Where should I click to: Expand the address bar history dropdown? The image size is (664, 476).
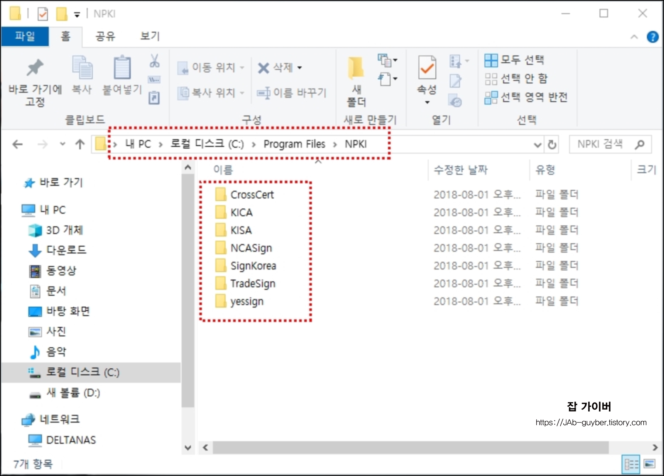537,145
